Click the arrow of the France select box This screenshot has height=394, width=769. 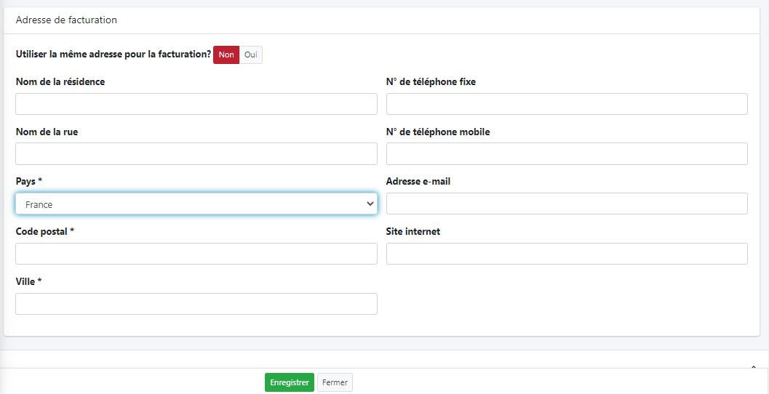[369, 204]
